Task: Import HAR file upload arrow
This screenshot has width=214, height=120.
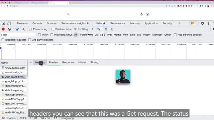Action: (106, 29)
